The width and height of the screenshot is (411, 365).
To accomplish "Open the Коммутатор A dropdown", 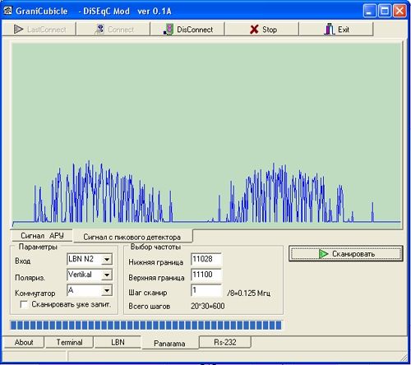I will (107, 290).
